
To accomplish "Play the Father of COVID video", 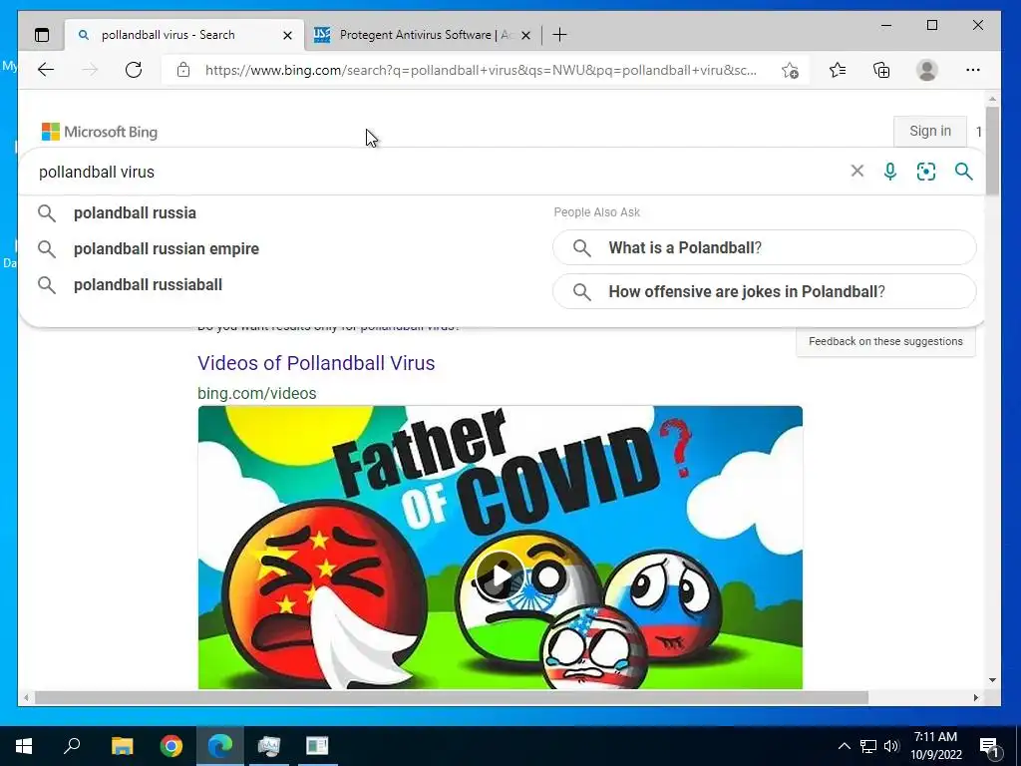I will [501, 575].
